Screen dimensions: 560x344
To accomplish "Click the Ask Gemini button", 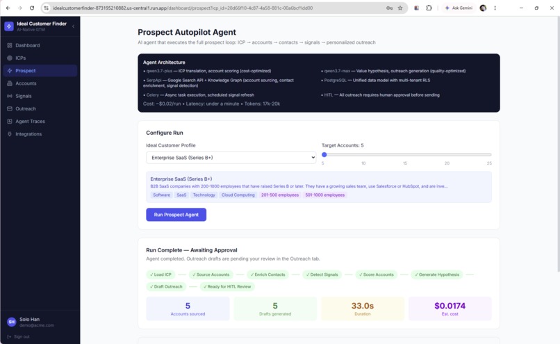I will [459, 8].
